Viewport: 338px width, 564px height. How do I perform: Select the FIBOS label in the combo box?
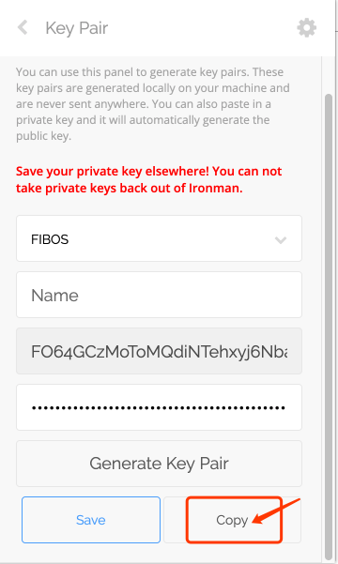pos(50,239)
